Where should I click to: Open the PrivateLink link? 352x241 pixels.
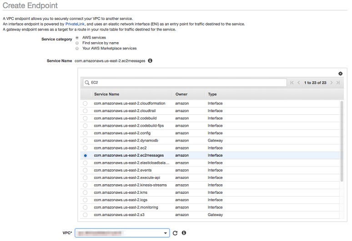(x=75, y=24)
